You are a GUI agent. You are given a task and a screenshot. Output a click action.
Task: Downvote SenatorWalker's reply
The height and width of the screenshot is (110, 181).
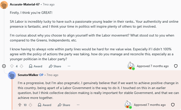point(30,105)
